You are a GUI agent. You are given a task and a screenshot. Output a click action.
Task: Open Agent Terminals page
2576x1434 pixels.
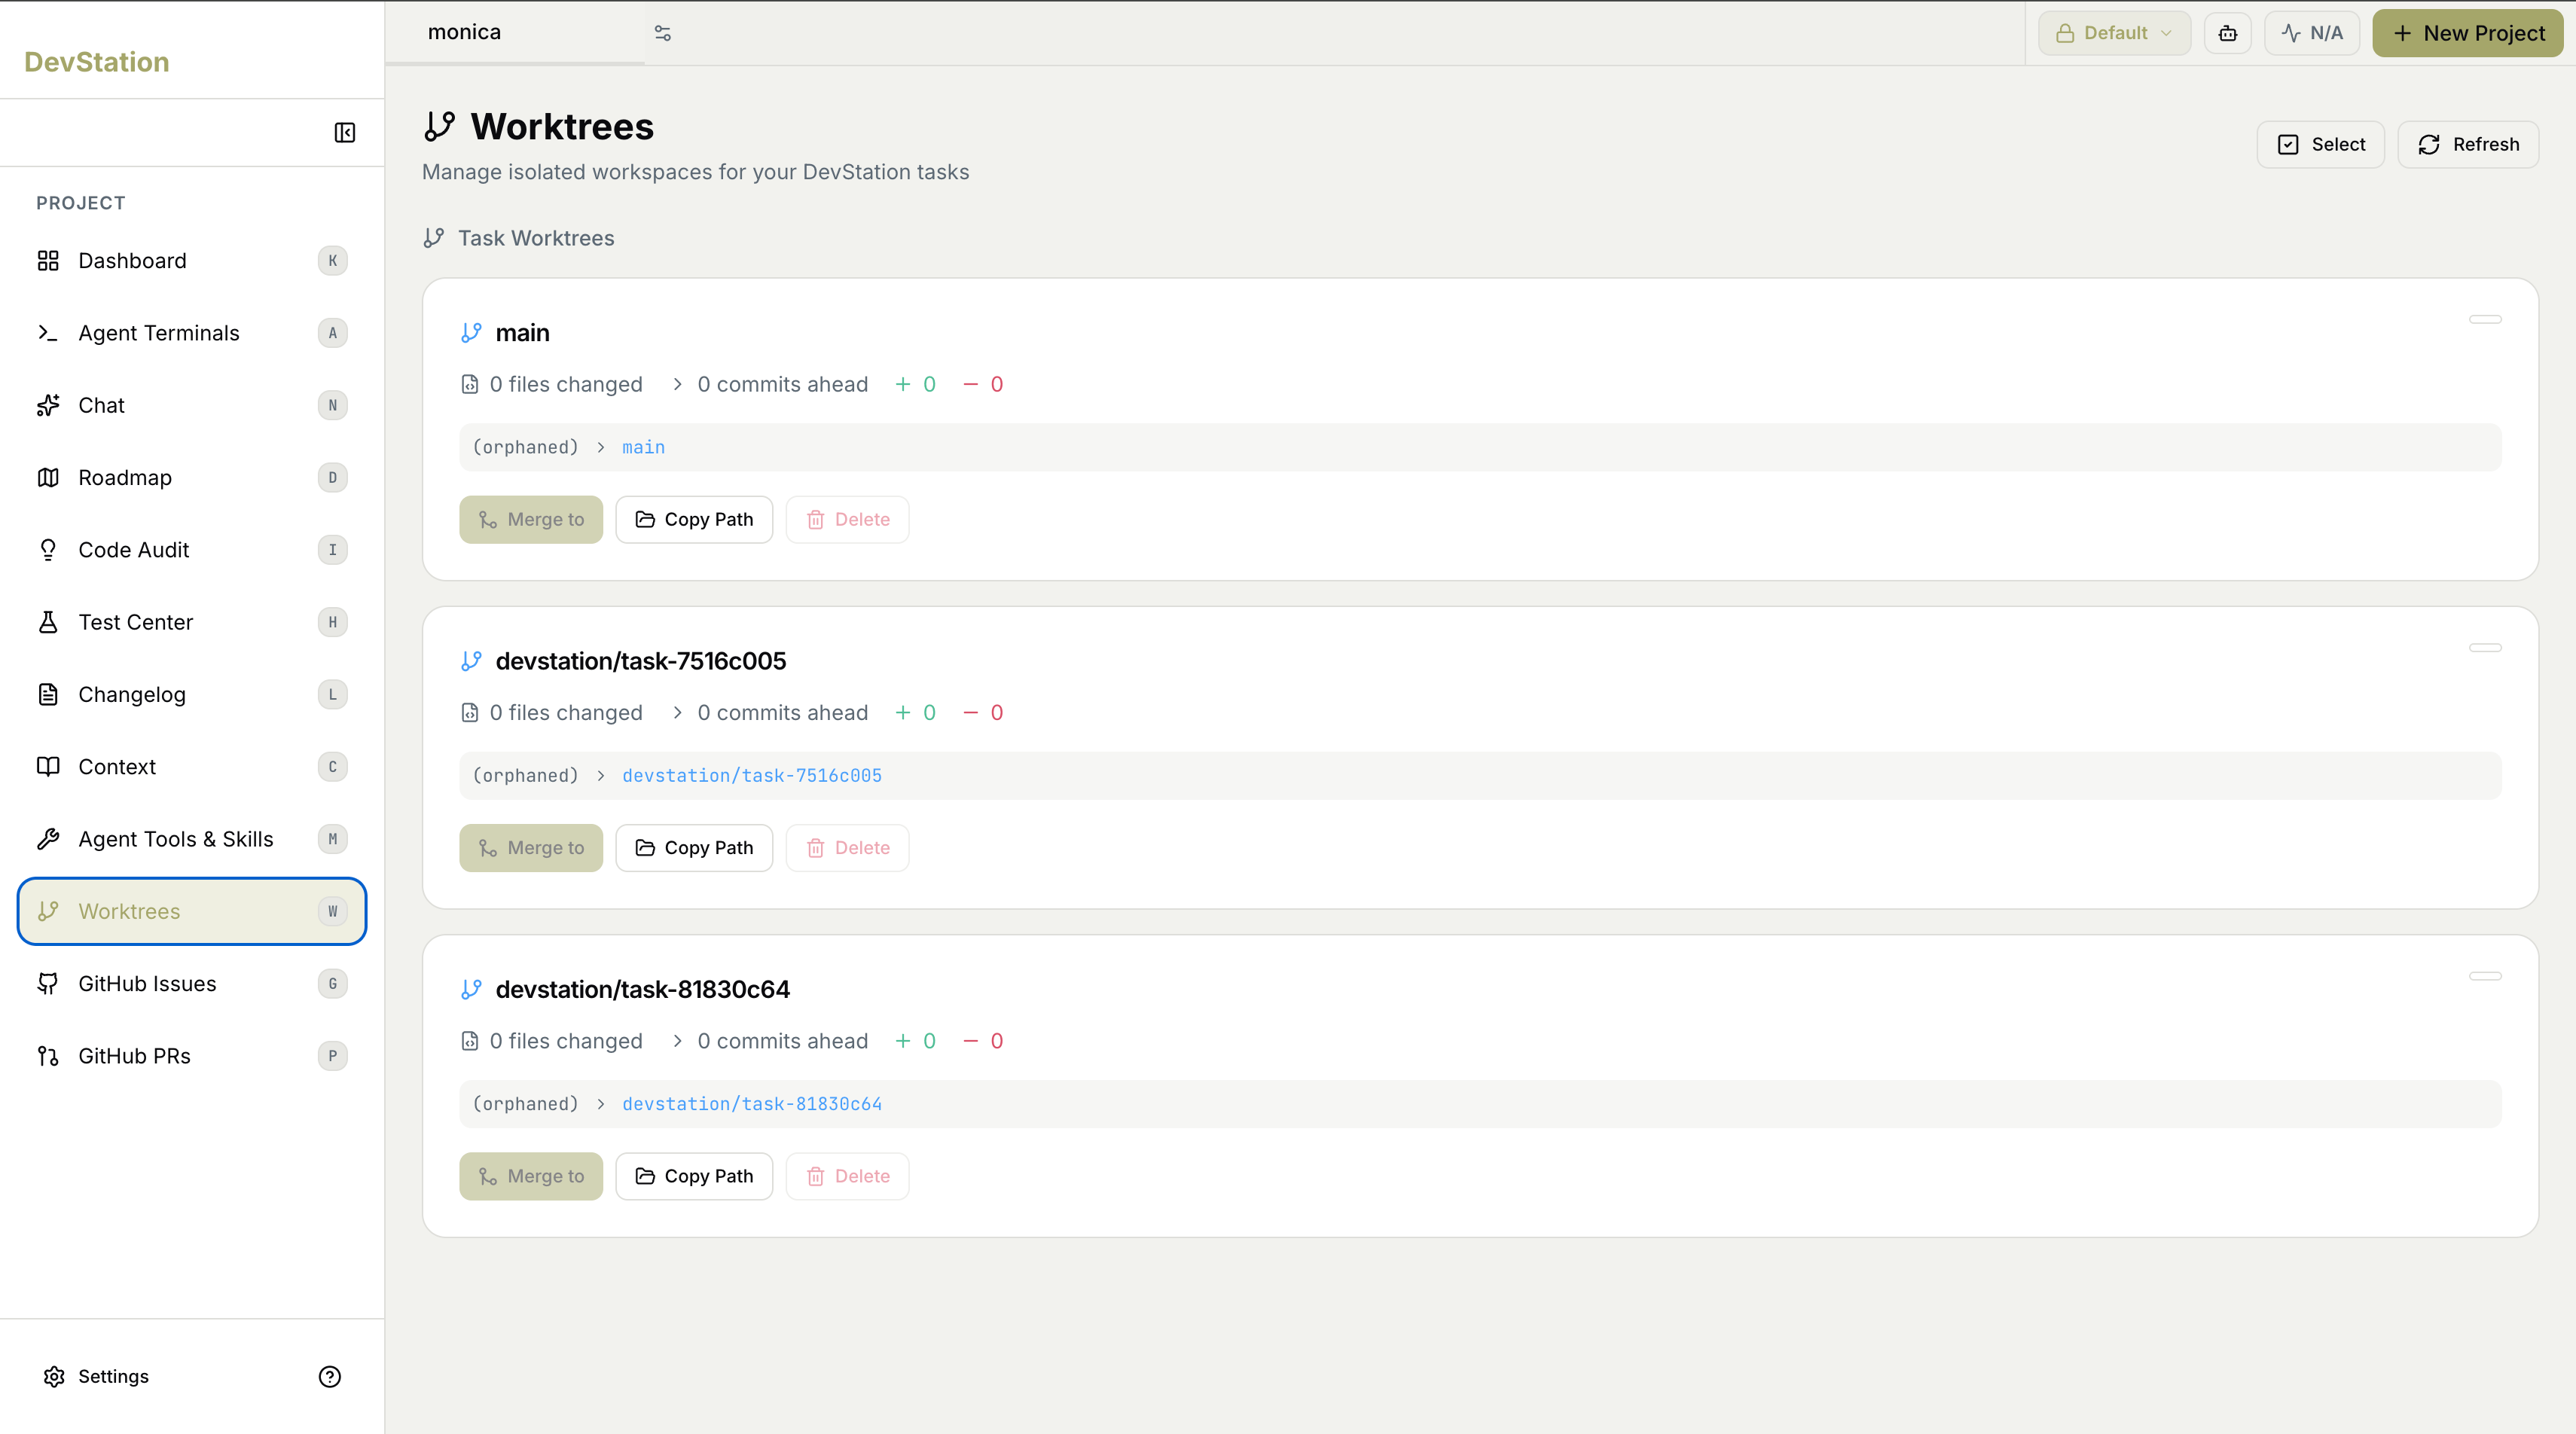(x=192, y=333)
